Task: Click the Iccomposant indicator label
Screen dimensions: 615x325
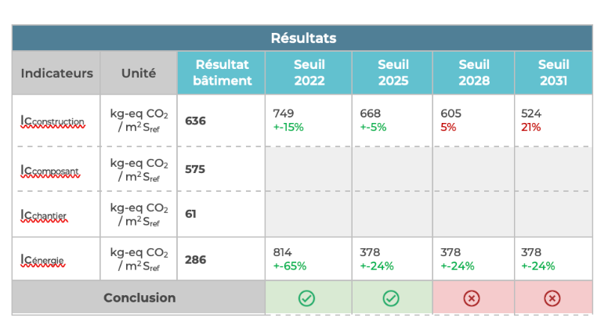Action: (x=50, y=171)
